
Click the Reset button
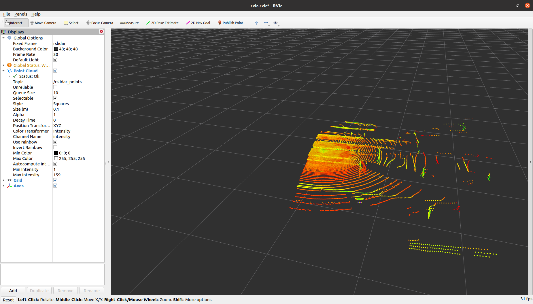(8, 300)
